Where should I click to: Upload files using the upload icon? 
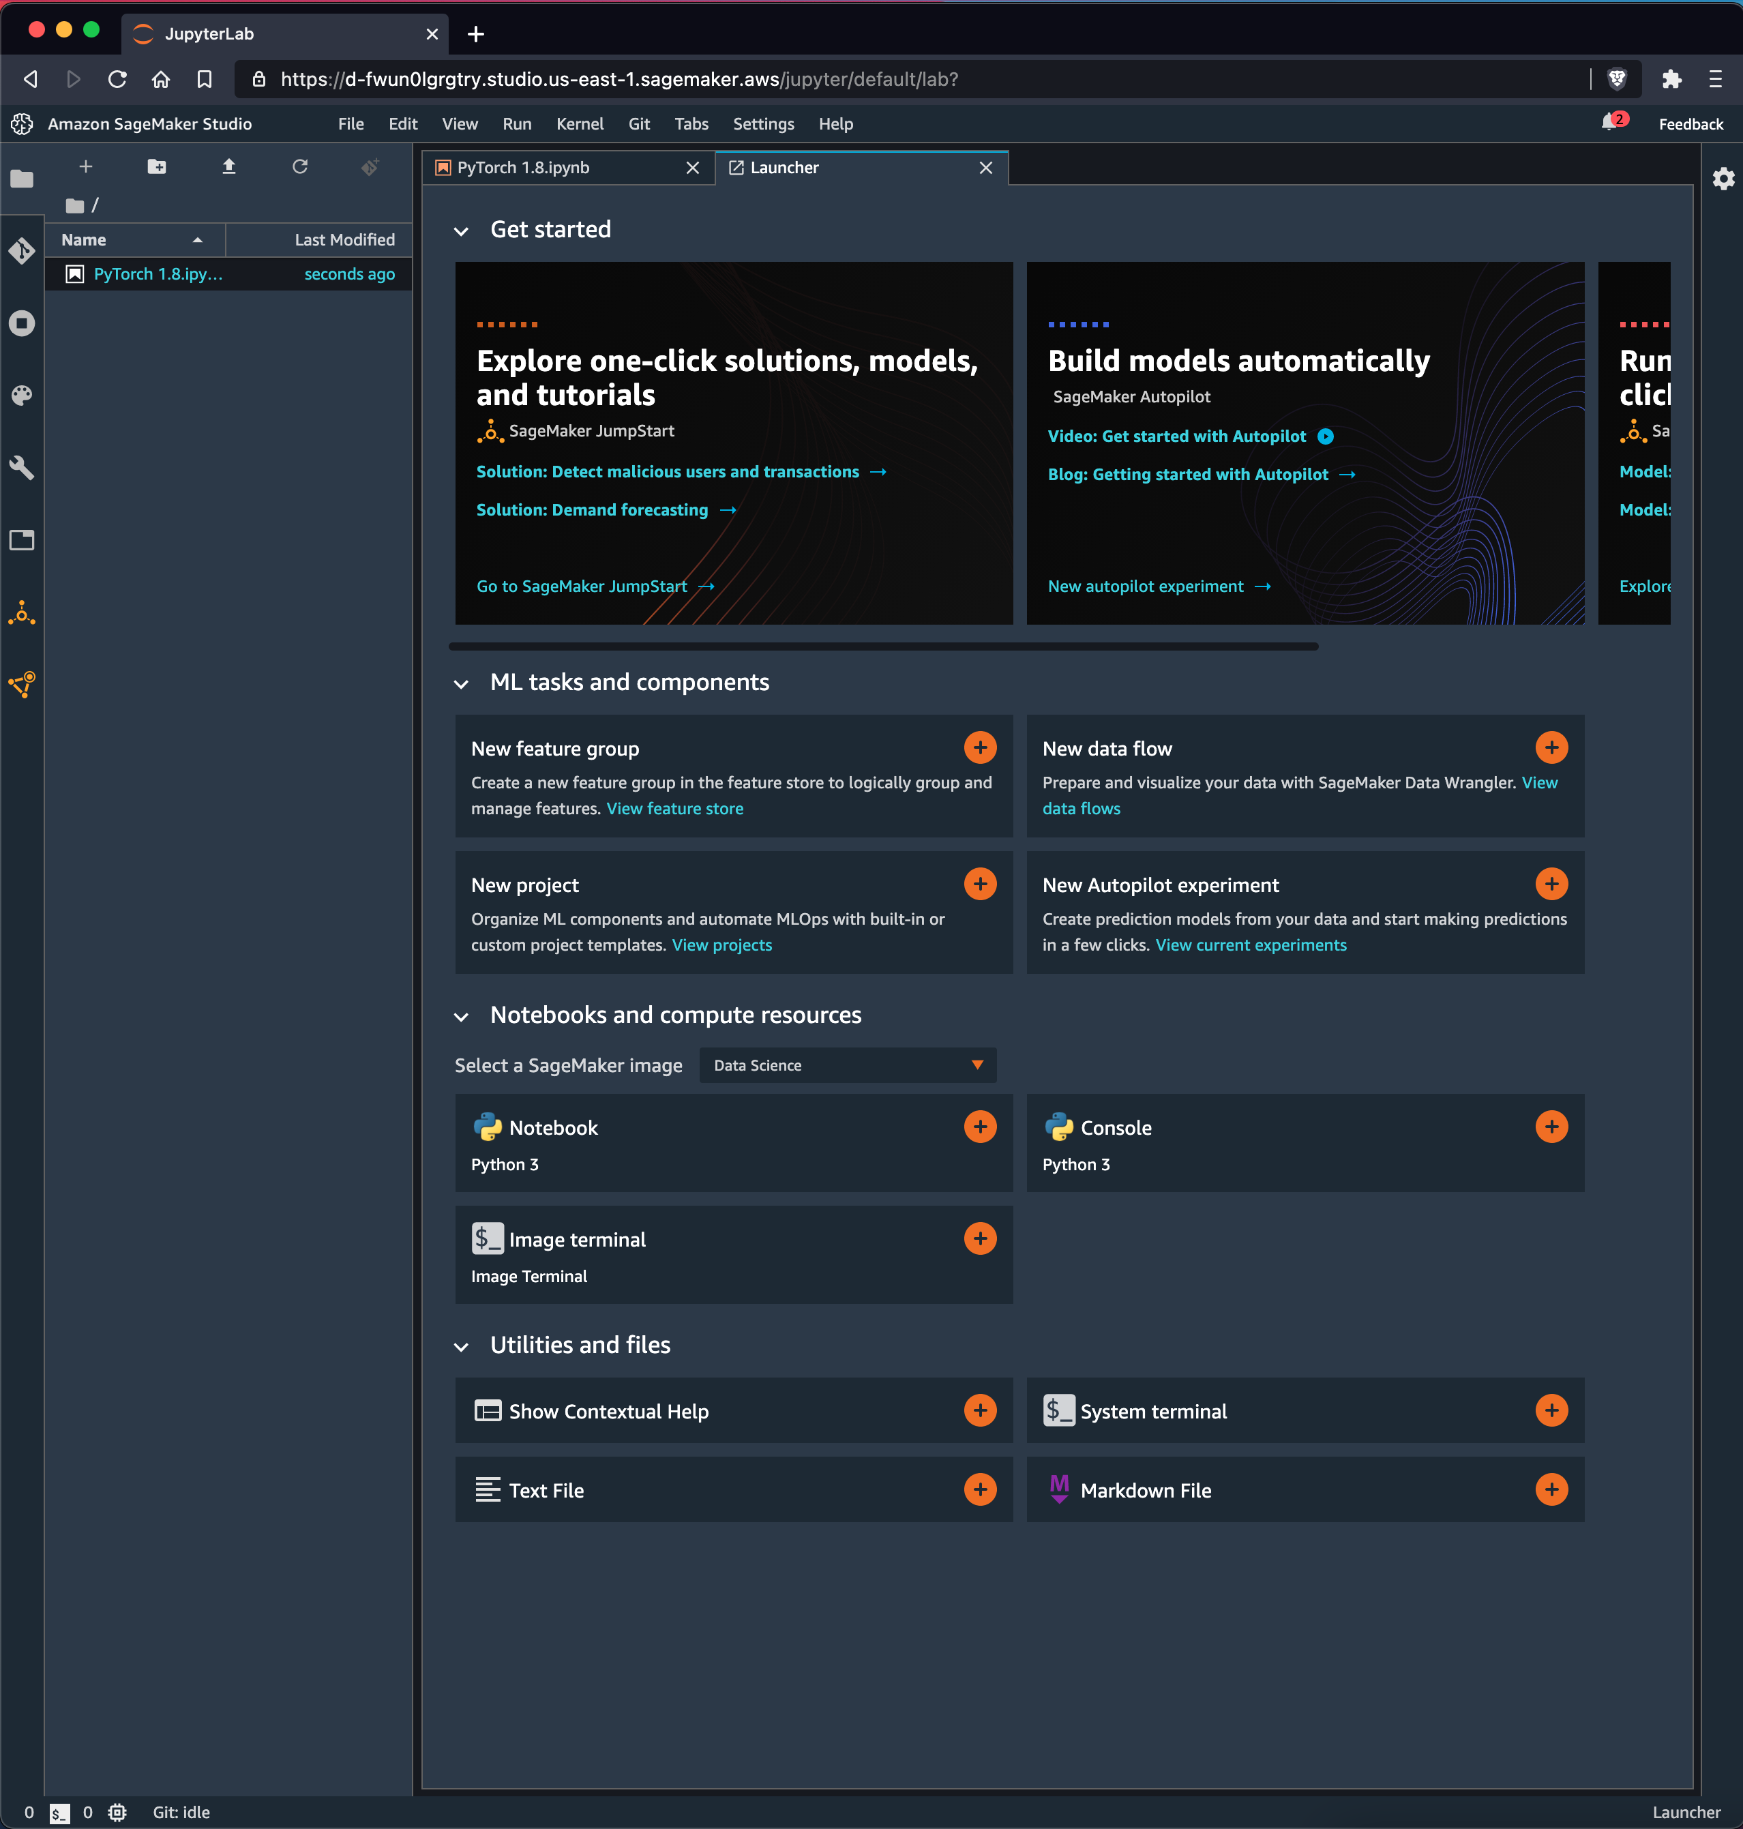tap(228, 167)
